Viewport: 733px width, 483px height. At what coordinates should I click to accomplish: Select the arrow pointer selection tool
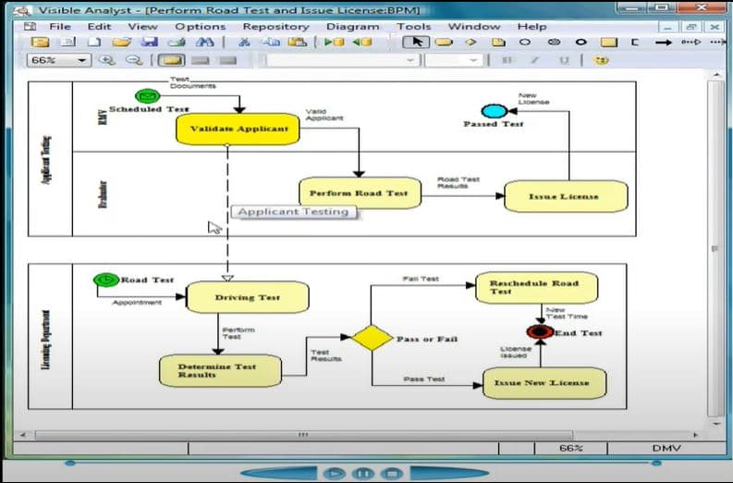click(x=417, y=43)
